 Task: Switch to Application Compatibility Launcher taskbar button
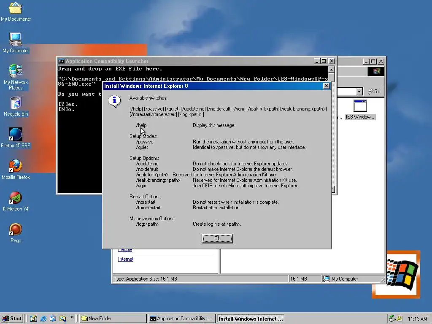coord(181,319)
